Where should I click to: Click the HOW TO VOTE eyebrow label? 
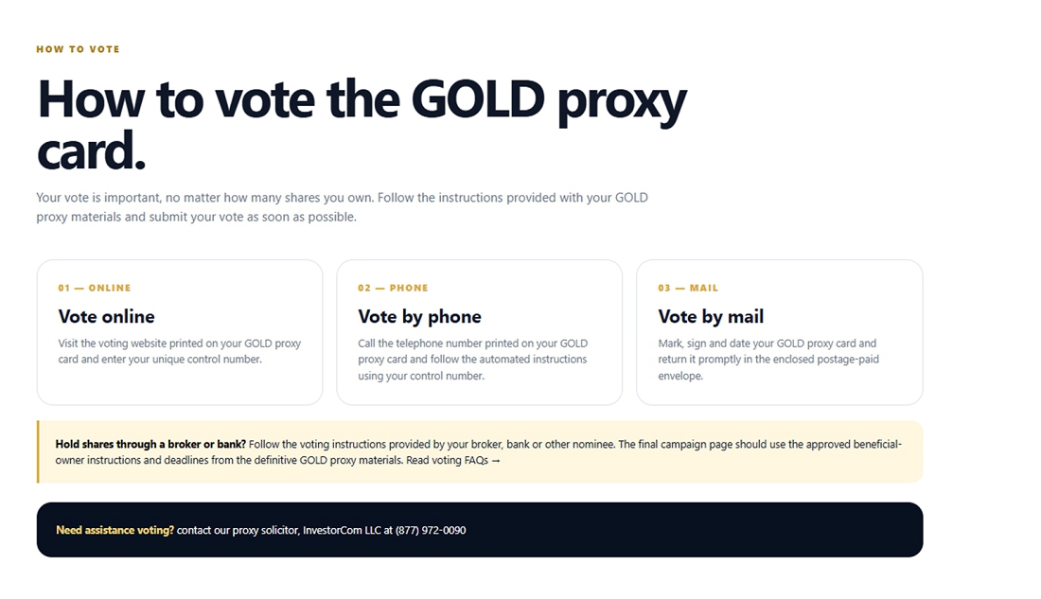(78, 49)
